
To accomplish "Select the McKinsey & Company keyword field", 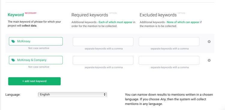I will click(36, 60).
